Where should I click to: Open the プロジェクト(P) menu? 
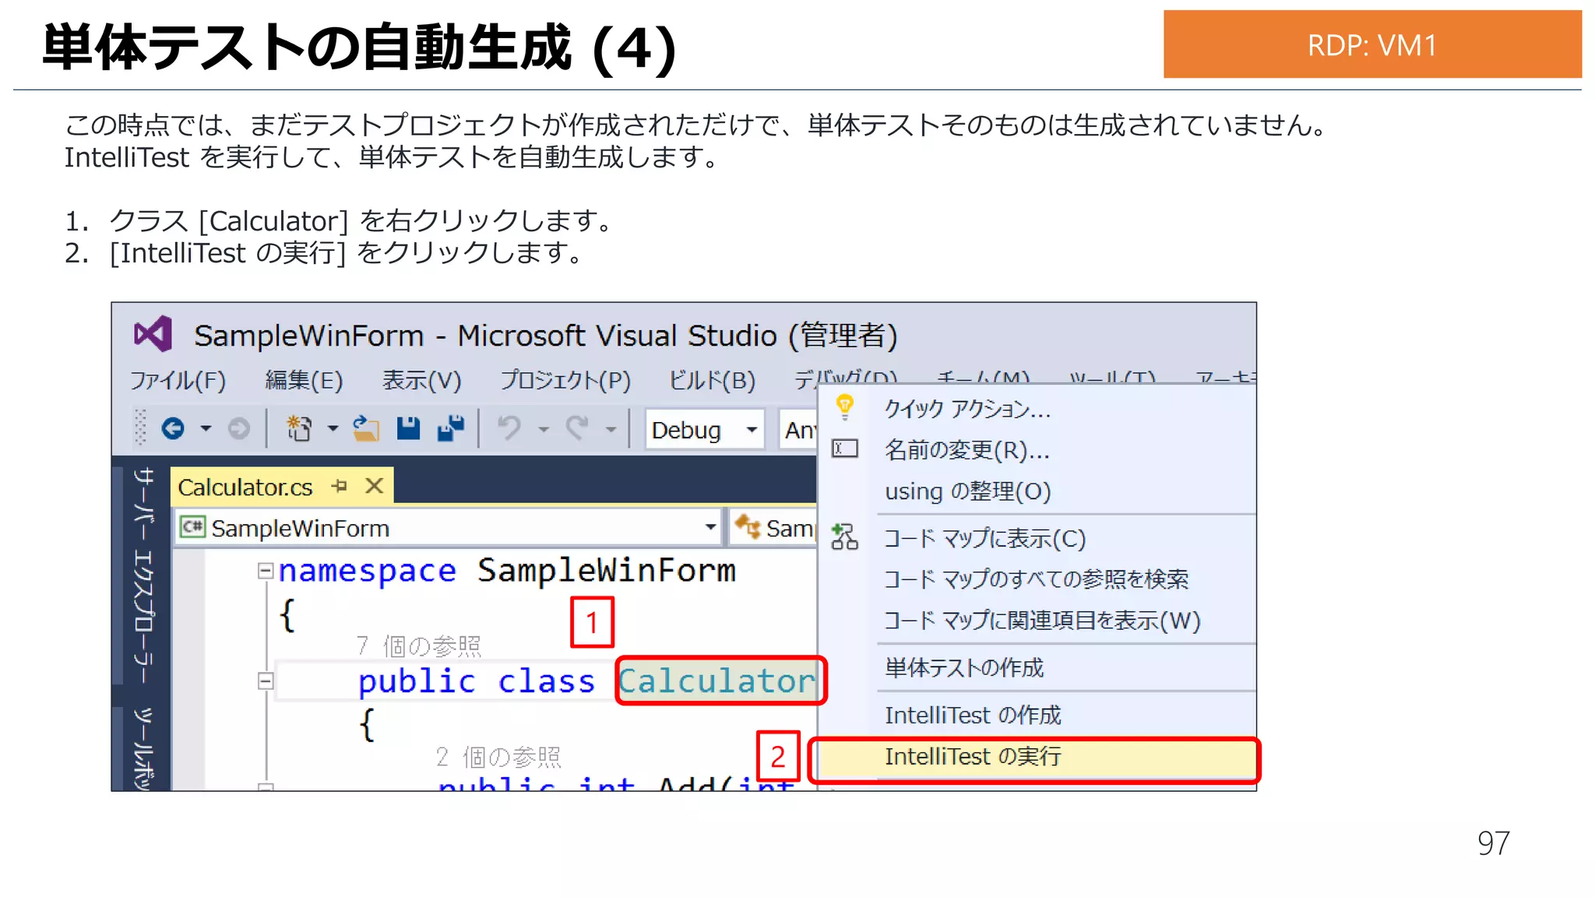click(x=565, y=380)
